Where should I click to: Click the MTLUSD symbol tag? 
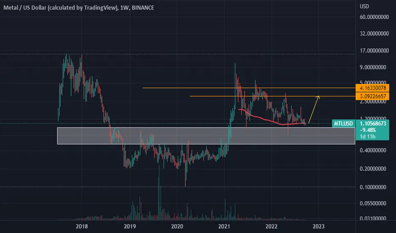(343, 123)
